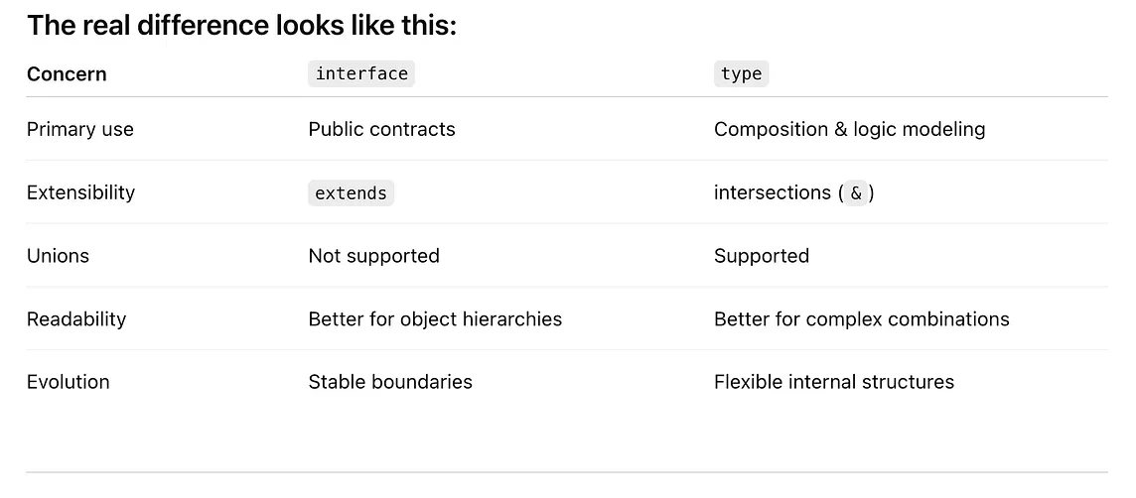This screenshot has width=1136, height=498.
Task: Click the 'Better for object hierarchies' cell
Action: [435, 319]
